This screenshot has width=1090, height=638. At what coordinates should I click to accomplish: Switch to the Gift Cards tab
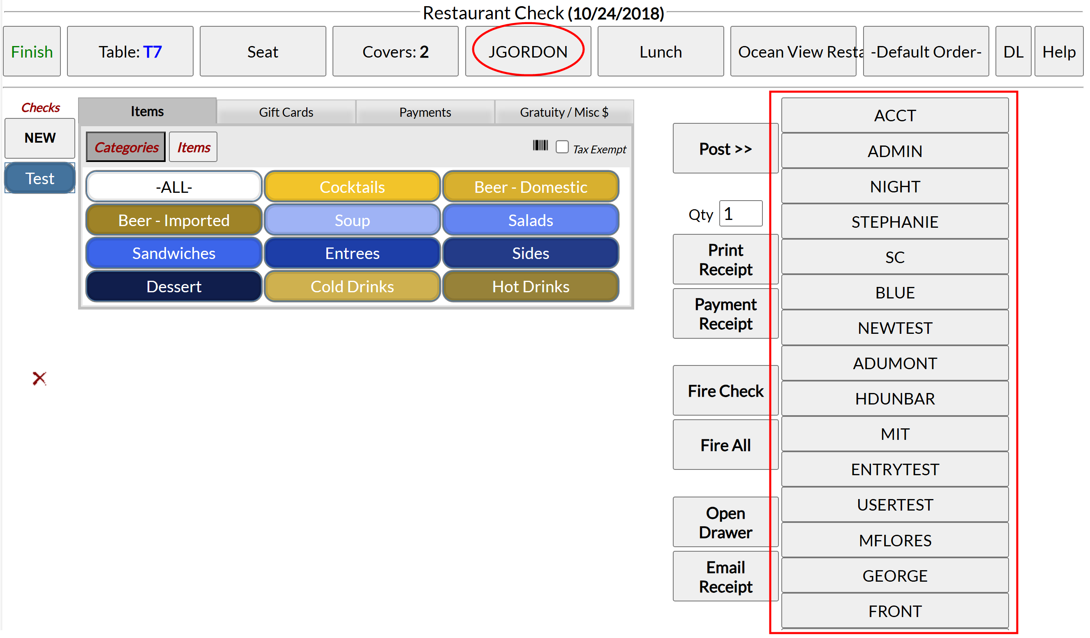[286, 113]
